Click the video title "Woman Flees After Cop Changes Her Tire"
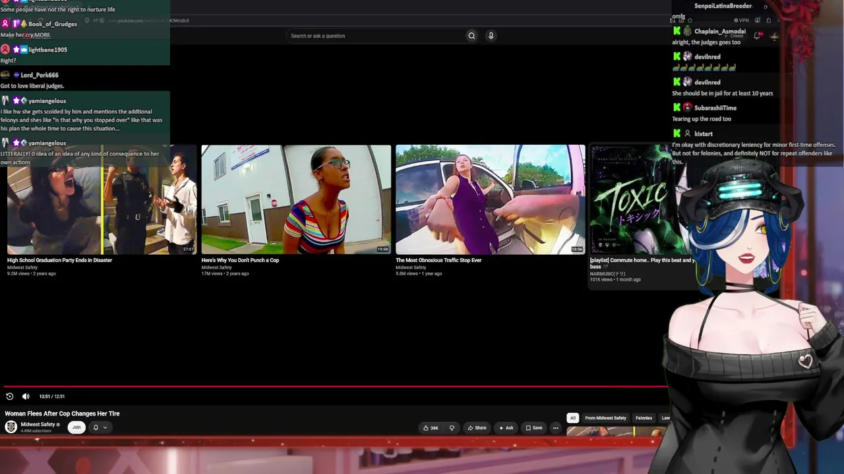 (x=62, y=413)
